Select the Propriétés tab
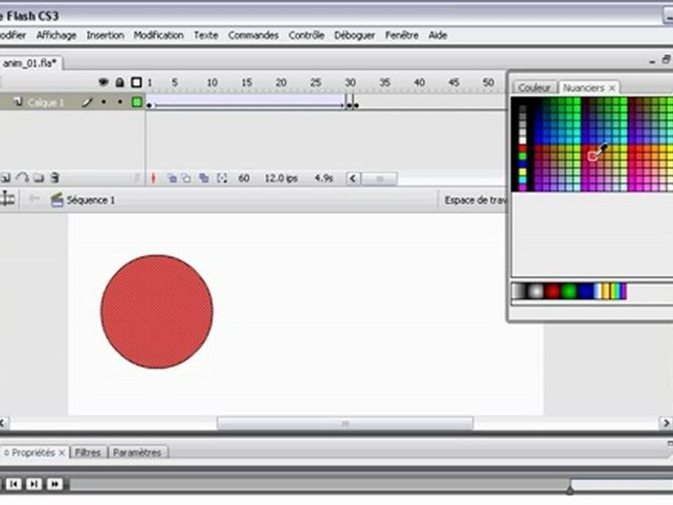This screenshot has height=505, width=673. pos(33,452)
